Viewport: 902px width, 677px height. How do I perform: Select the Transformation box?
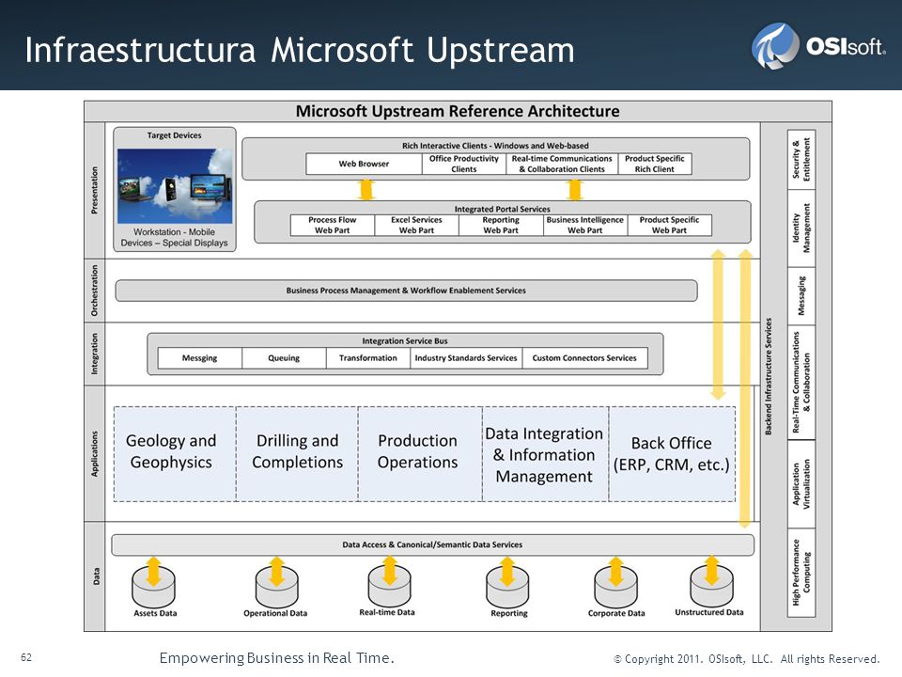coord(368,358)
